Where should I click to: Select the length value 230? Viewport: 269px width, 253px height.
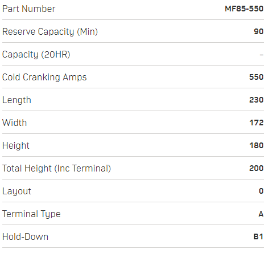[256, 100]
